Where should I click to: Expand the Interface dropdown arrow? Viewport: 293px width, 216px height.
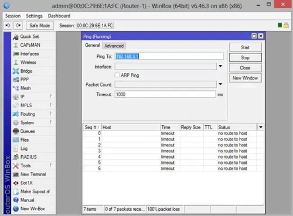coord(220,66)
